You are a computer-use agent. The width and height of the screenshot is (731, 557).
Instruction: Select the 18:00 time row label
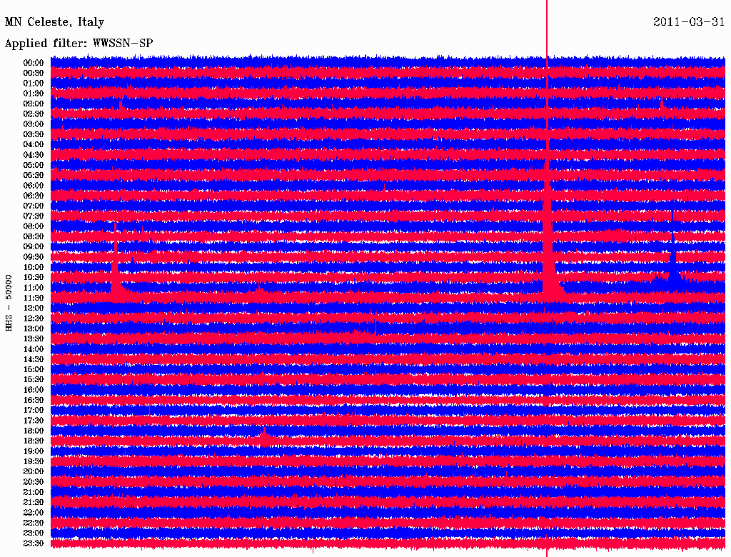click(34, 431)
